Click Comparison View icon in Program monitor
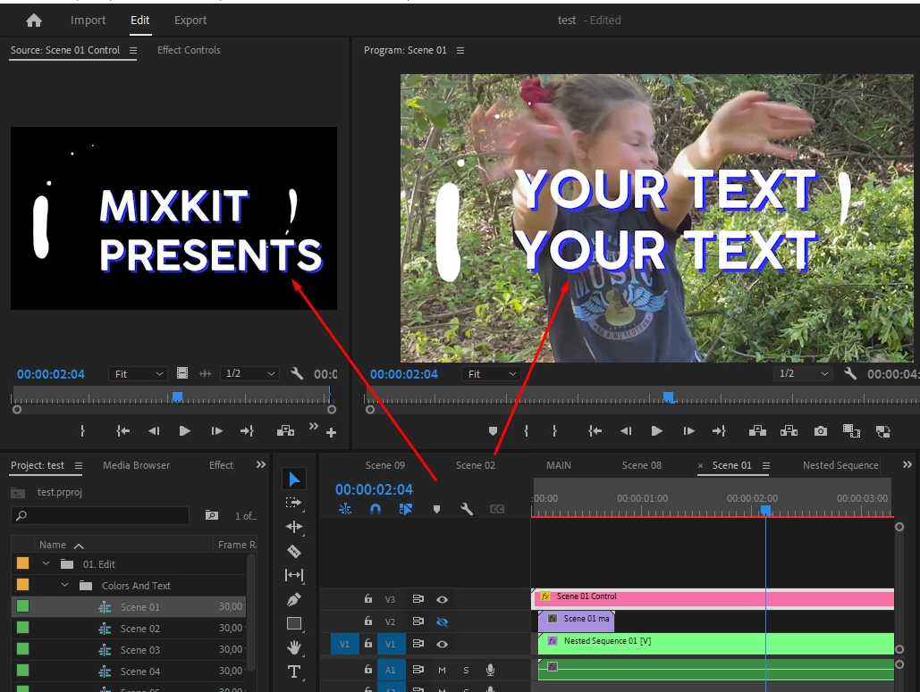Screen dimensions: 920x692 point(851,431)
